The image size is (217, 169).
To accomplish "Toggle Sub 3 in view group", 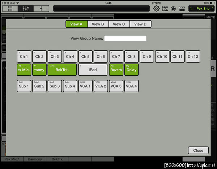I will click(55, 86).
